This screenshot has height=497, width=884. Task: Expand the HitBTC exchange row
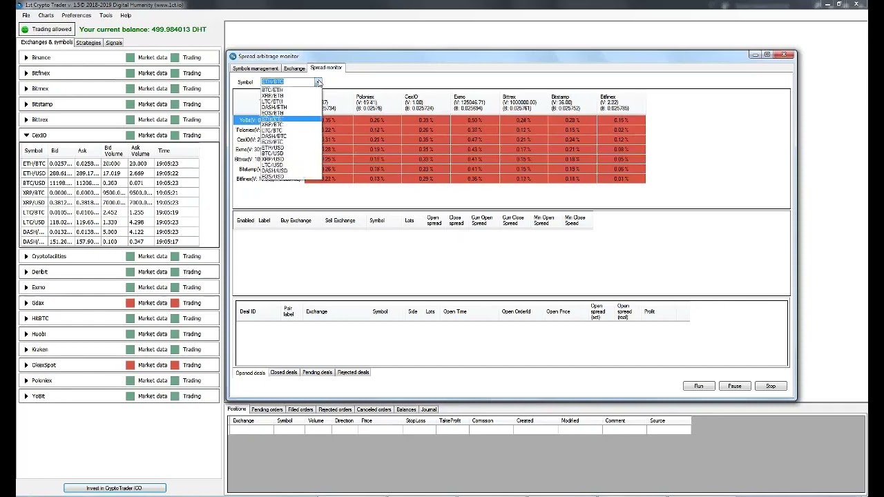coord(26,318)
